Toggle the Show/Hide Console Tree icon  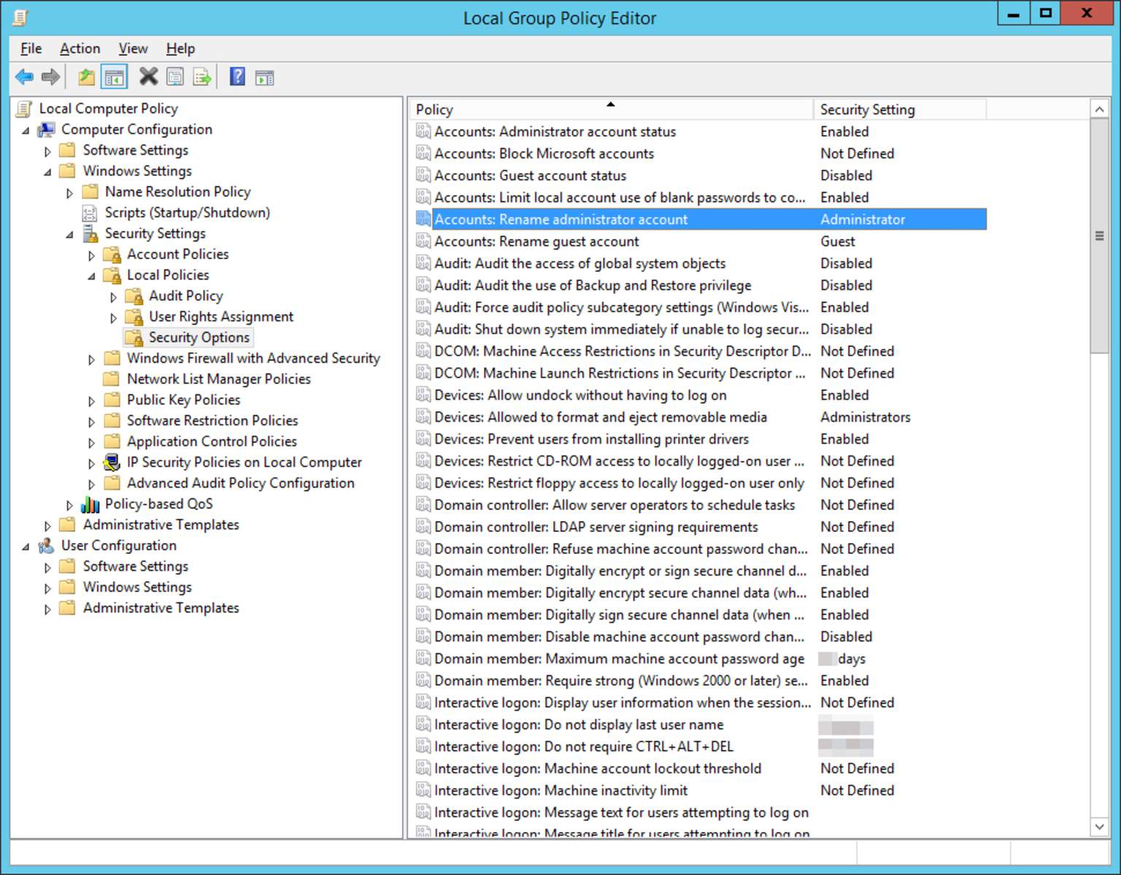113,77
